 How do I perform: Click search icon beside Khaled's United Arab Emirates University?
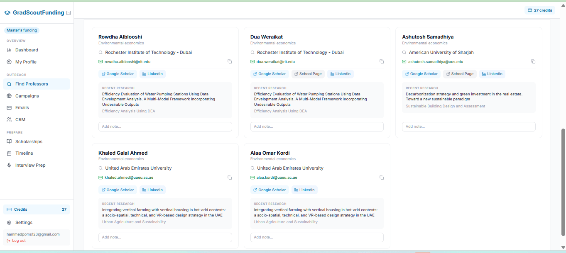coord(100,168)
